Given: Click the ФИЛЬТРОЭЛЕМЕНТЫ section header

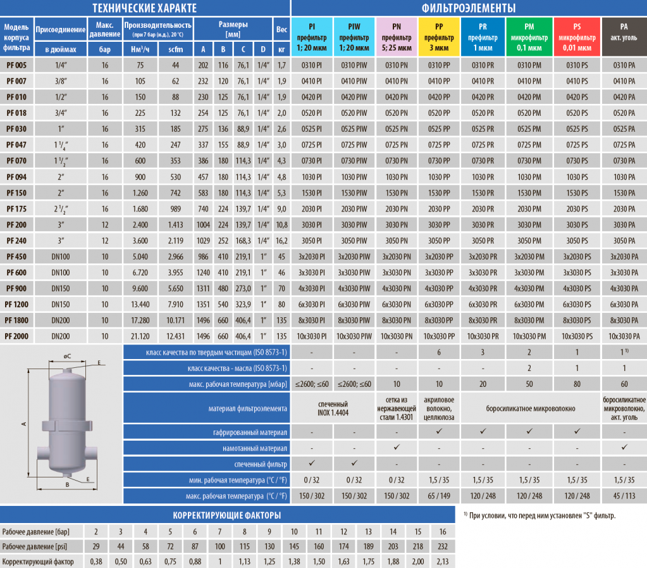Looking at the screenshot, I should 468,8.
